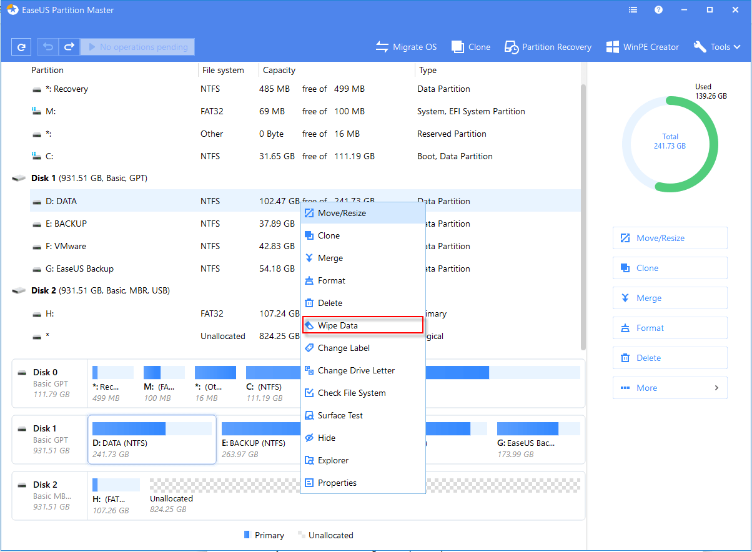Click the Capacity column header
The width and height of the screenshot is (752, 552).
279,70
